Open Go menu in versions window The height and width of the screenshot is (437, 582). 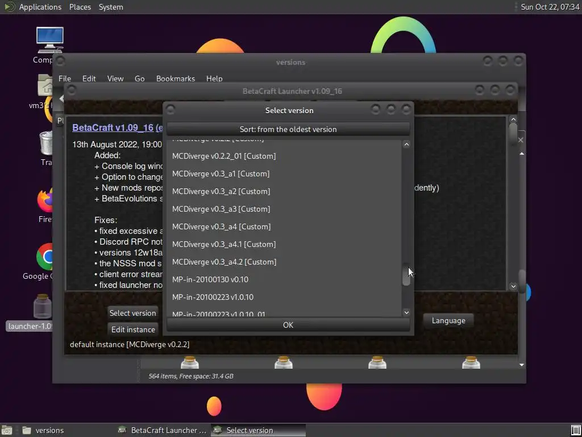(x=140, y=79)
